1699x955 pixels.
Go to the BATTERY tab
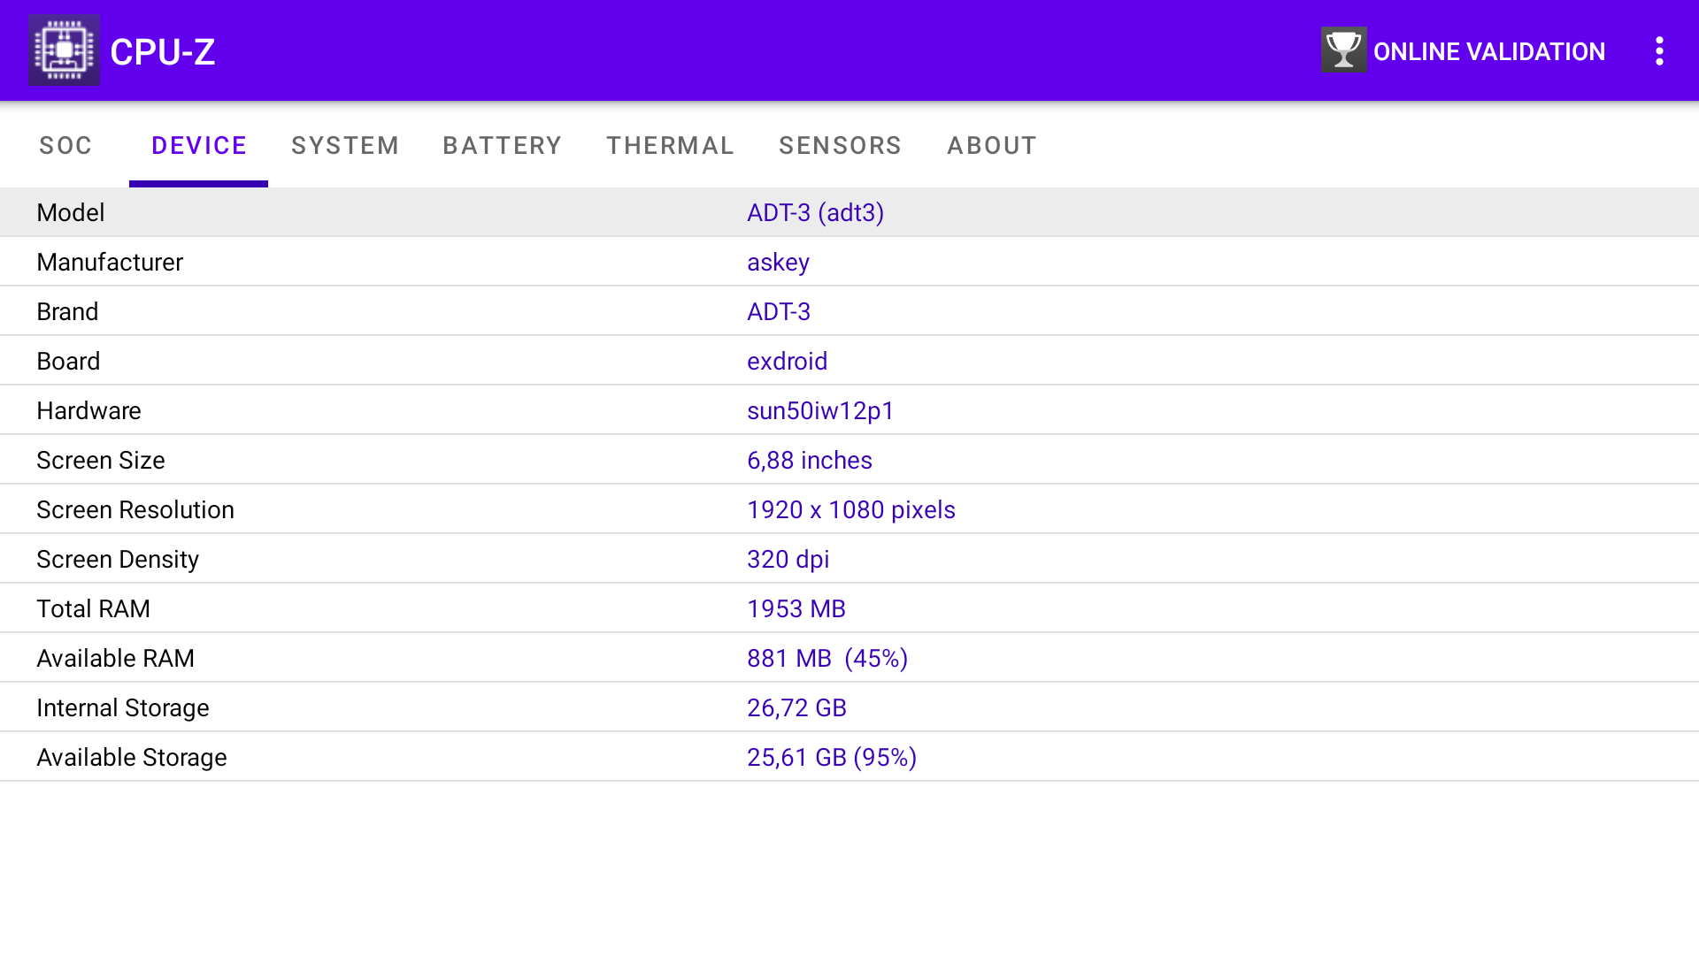(502, 146)
